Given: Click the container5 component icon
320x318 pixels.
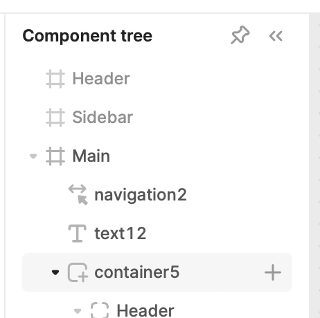Looking at the screenshot, I should (78, 272).
